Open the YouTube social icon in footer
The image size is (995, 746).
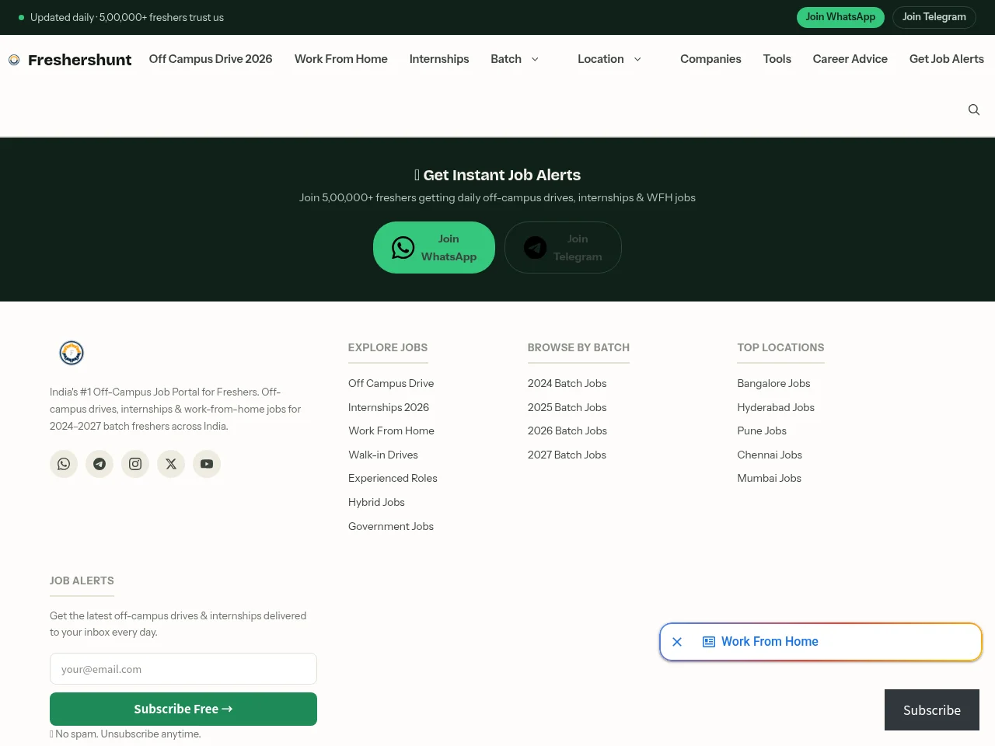207,464
